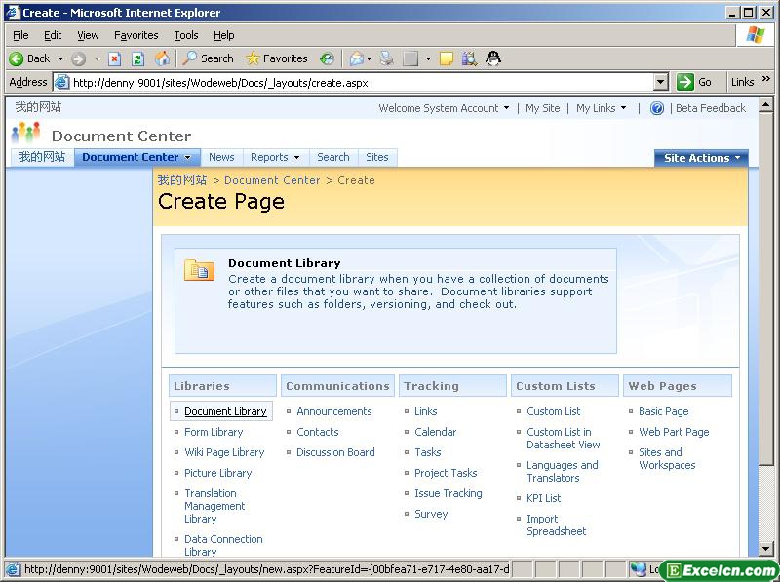780x582 pixels.
Task: Click the Back arrow button
Action: 29,58
